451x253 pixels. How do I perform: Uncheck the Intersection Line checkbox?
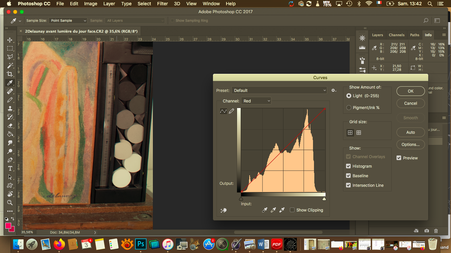348,185
